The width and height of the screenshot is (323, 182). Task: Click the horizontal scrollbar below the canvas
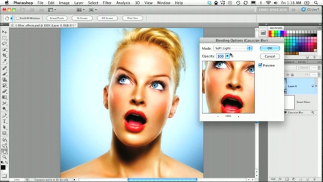tap(162, 179)
